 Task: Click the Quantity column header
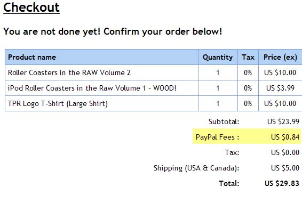[218, 58]
